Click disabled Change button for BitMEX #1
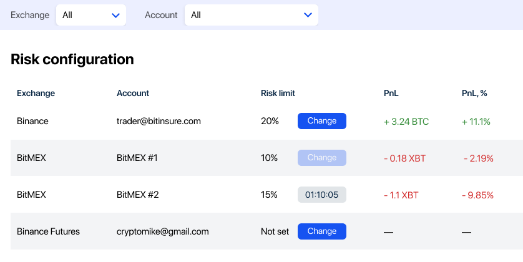This screenshot has height=262, width=523. point(322,158)
